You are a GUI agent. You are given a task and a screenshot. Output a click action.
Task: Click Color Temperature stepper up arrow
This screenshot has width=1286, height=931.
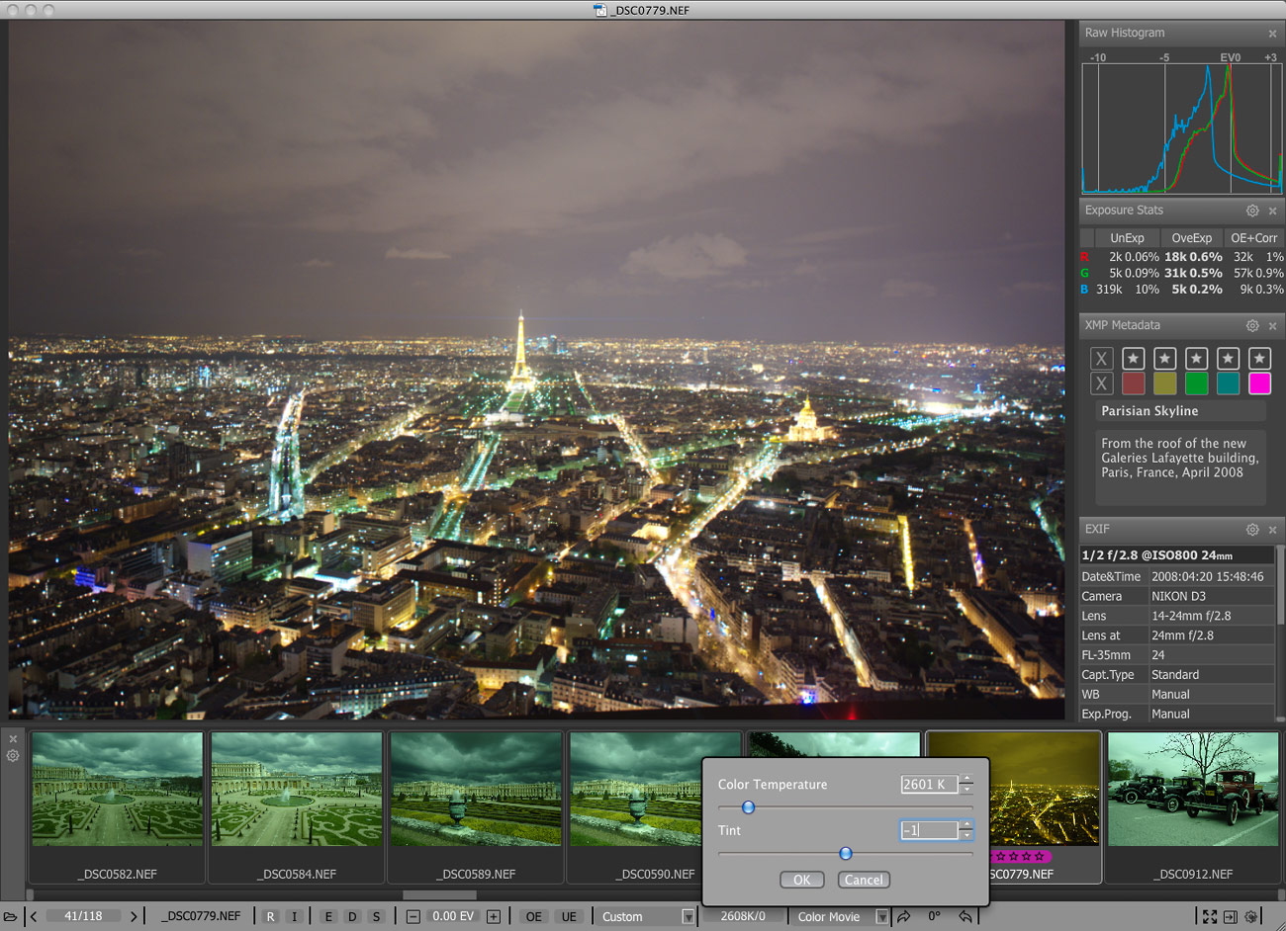[x=966, y=779]
